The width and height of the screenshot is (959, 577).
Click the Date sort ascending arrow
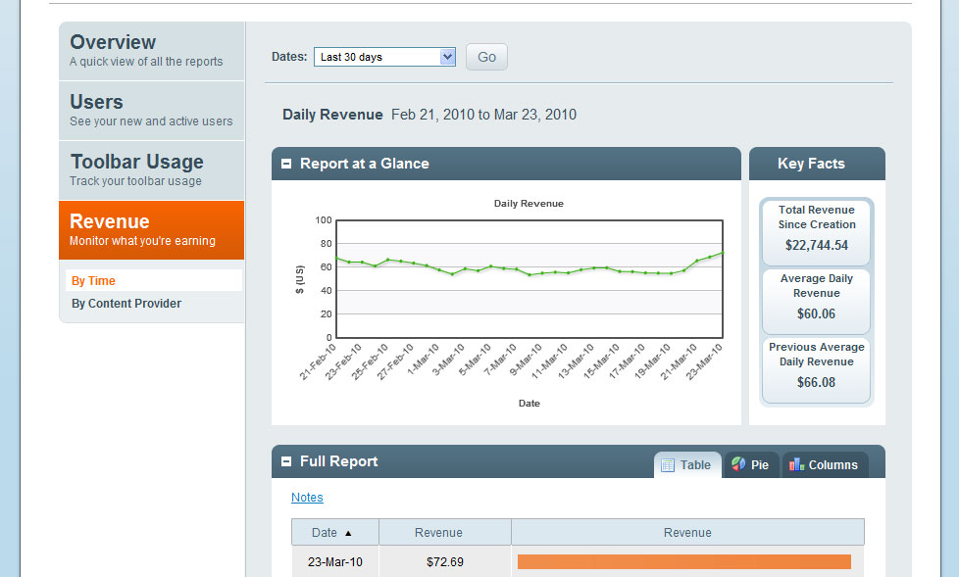[x=348, y=534]
